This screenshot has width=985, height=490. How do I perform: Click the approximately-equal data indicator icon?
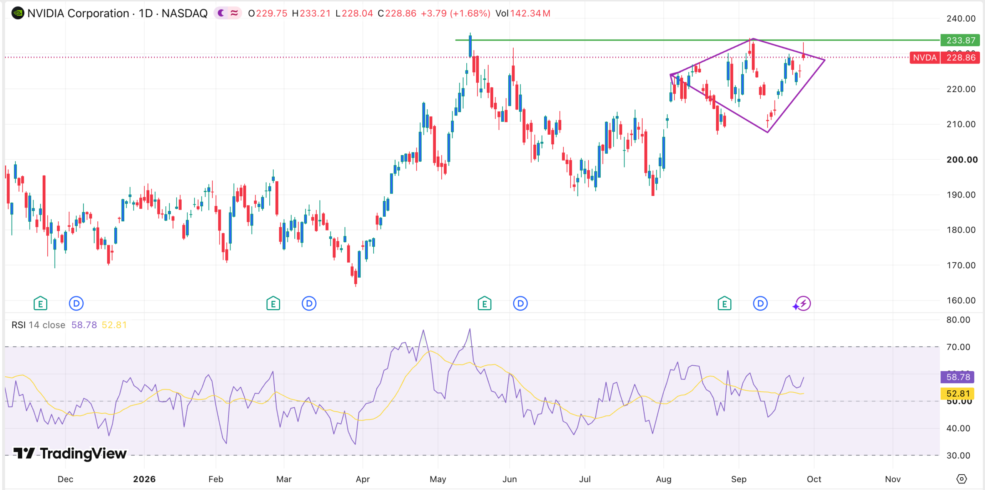[234, 13]
